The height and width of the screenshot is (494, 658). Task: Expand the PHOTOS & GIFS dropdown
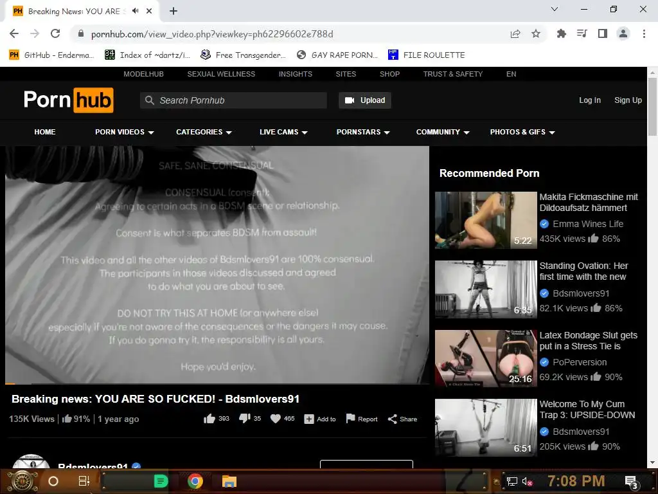click(x=522, y=132)
